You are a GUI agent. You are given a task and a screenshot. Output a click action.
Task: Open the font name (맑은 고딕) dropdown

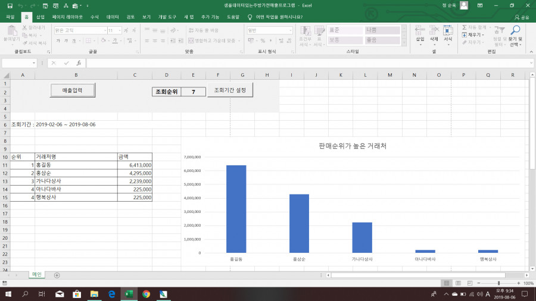pyautogui.click(x=105, y=30)
